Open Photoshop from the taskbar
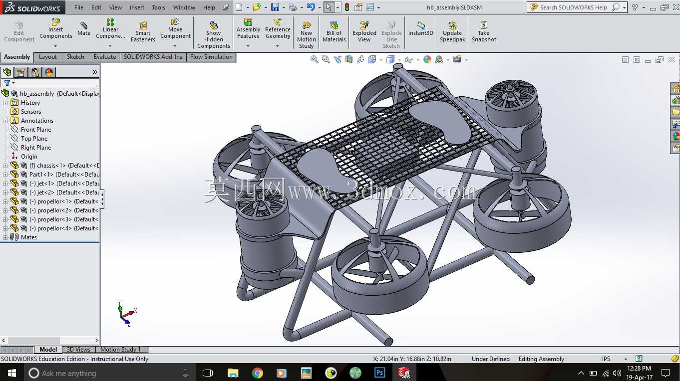Image resolution: width=680 pixels, height=381 pixels. [379, 373]
